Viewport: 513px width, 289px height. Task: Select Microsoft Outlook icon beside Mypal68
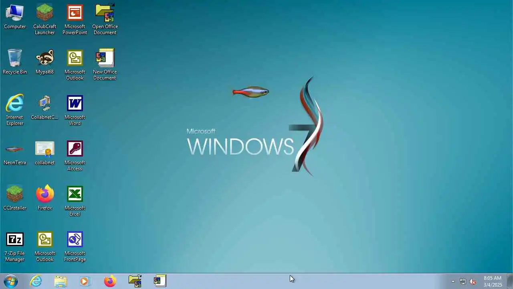[75, 65]
